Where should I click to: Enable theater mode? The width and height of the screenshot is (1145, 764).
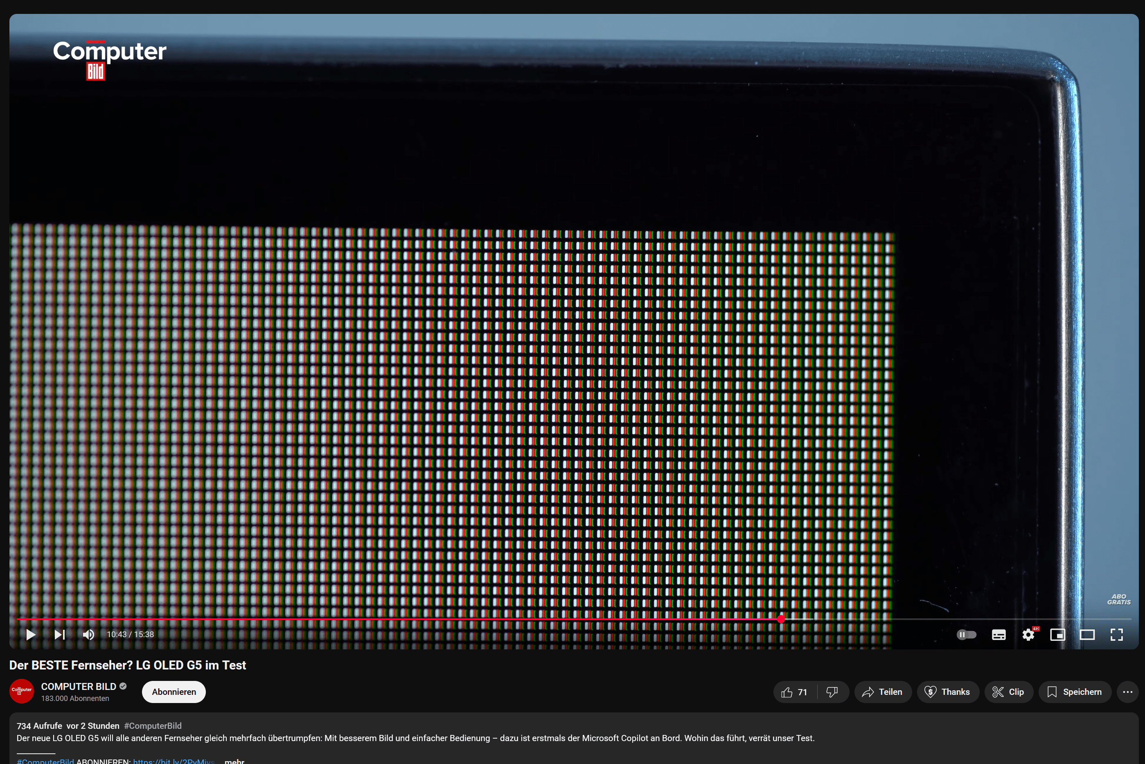(x=1087, y=634)
